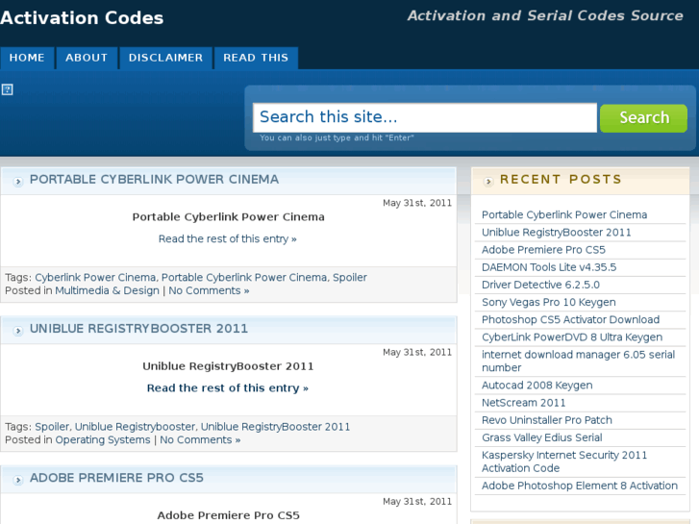
Task: Open the Multimedia & Design category
Action: [x=107, y=290]
